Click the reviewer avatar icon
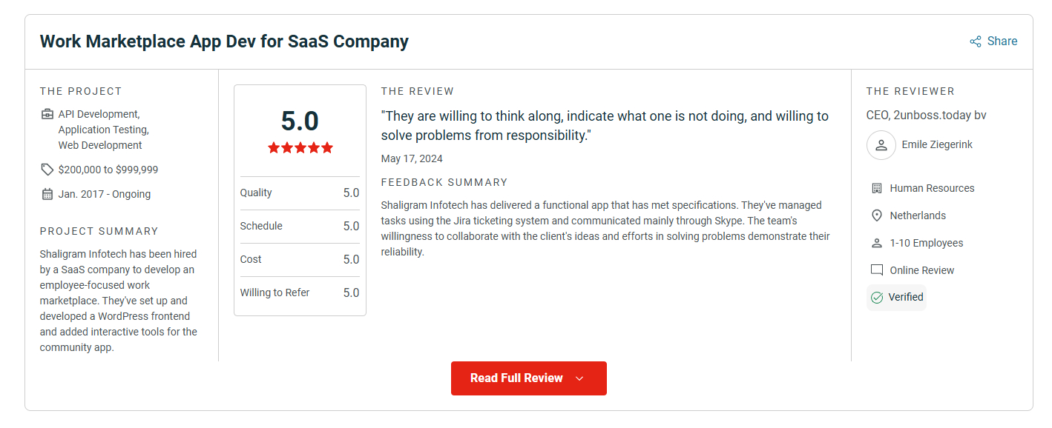Screen dimensions: 1052x428 click(881, 144)
